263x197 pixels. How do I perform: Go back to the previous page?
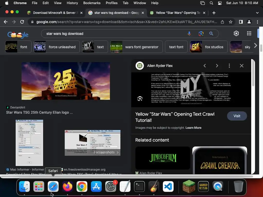click(6, 22)
